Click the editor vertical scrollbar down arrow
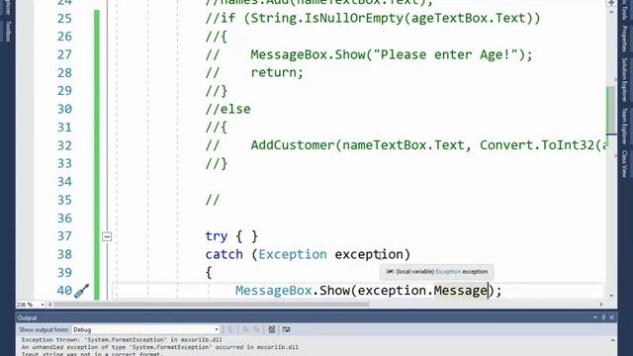Viewport: 633px width, 356px height. click(611, 296)
